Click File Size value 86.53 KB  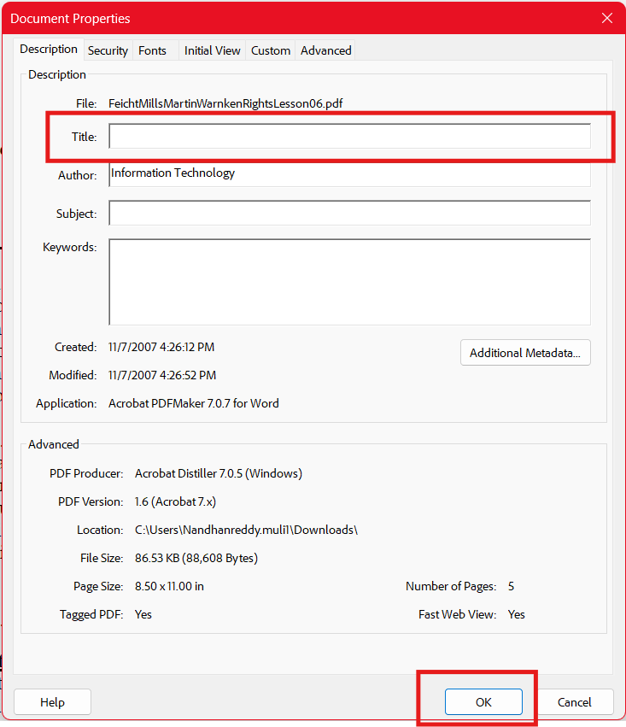[196, 558]
